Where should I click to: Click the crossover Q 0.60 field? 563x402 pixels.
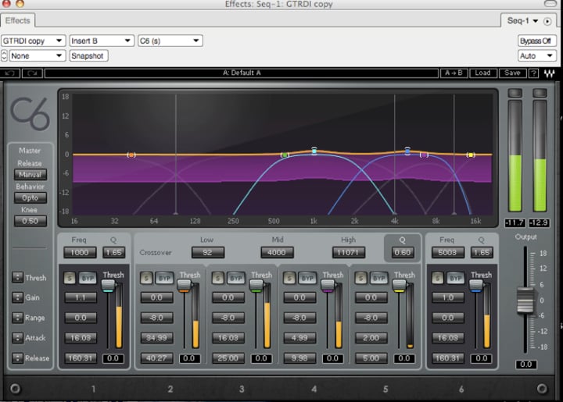402,253
